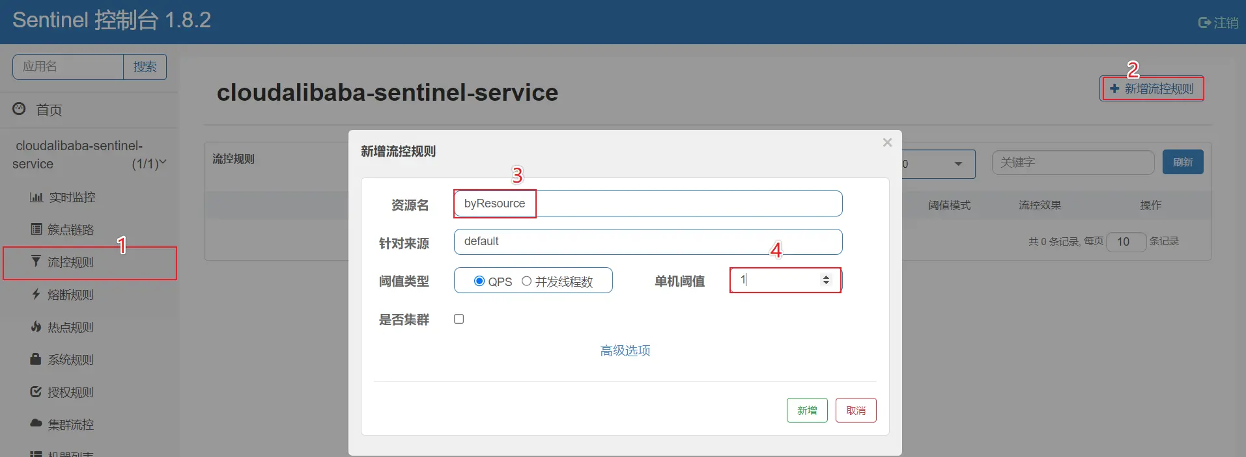Viewport: 1246px width, 457px height.
Task: Click the green 新增 button
Action: pyautogui.click(x=807, y=410)
